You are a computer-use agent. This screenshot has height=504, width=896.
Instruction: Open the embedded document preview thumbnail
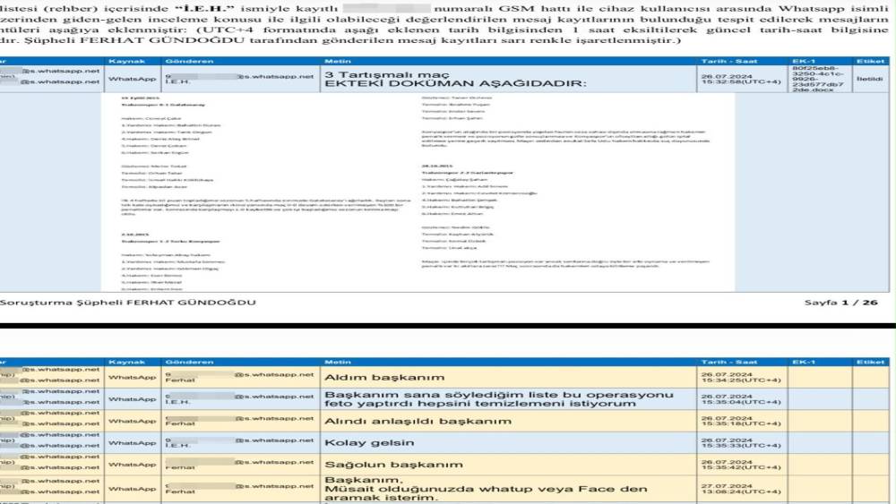coord(418,192)
